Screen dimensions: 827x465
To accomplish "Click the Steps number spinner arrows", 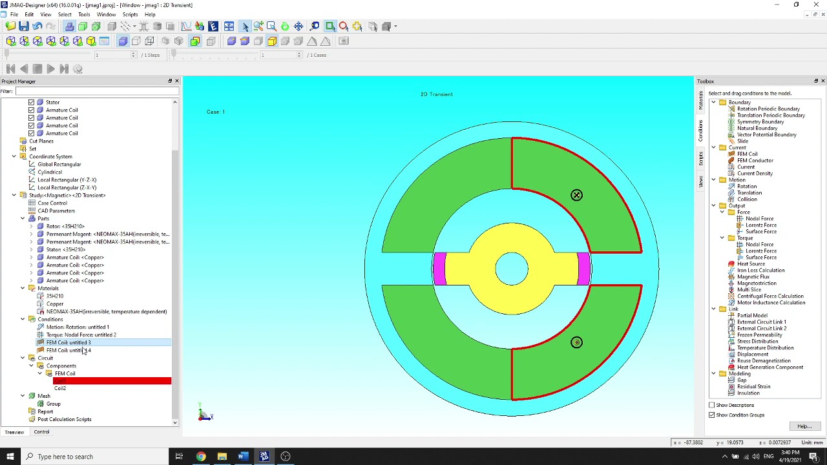I will tap(134, 55).
